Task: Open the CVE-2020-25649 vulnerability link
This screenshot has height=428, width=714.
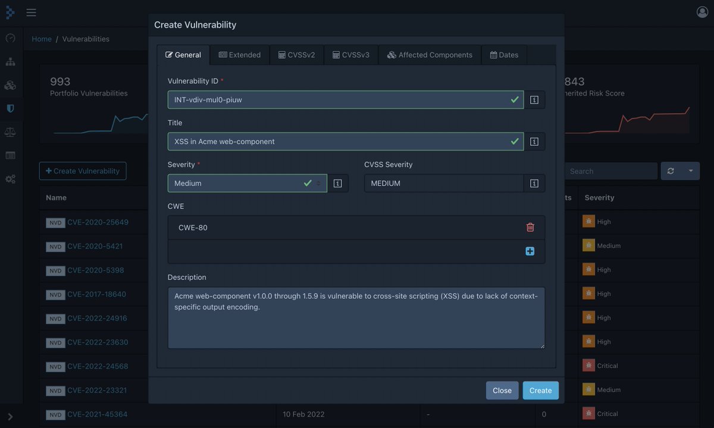Action: (99, 222)
